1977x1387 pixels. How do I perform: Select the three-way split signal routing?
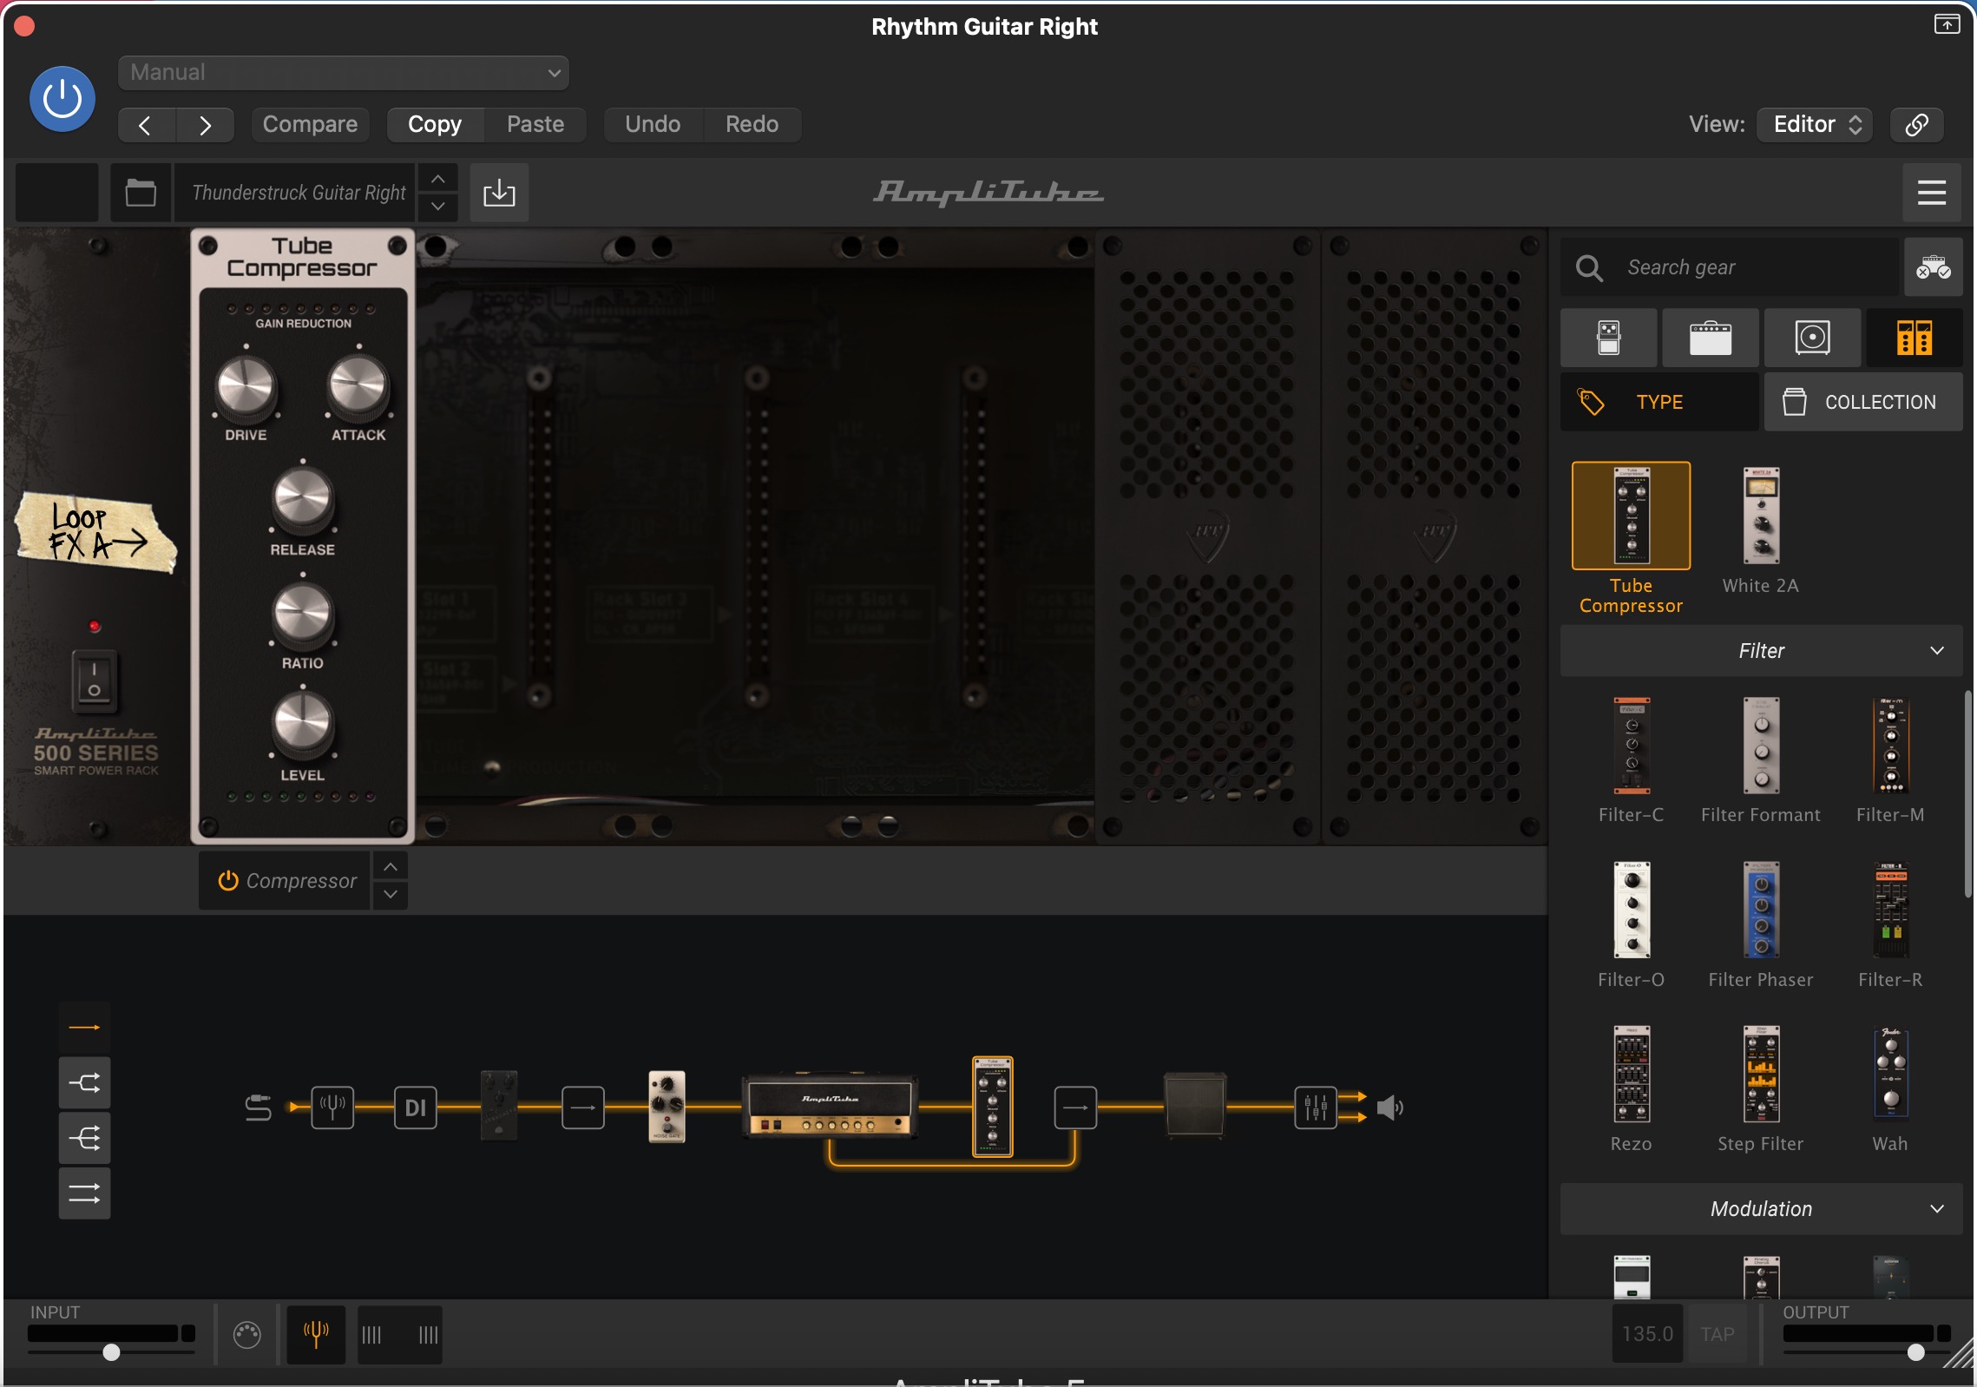(84, 1138)
